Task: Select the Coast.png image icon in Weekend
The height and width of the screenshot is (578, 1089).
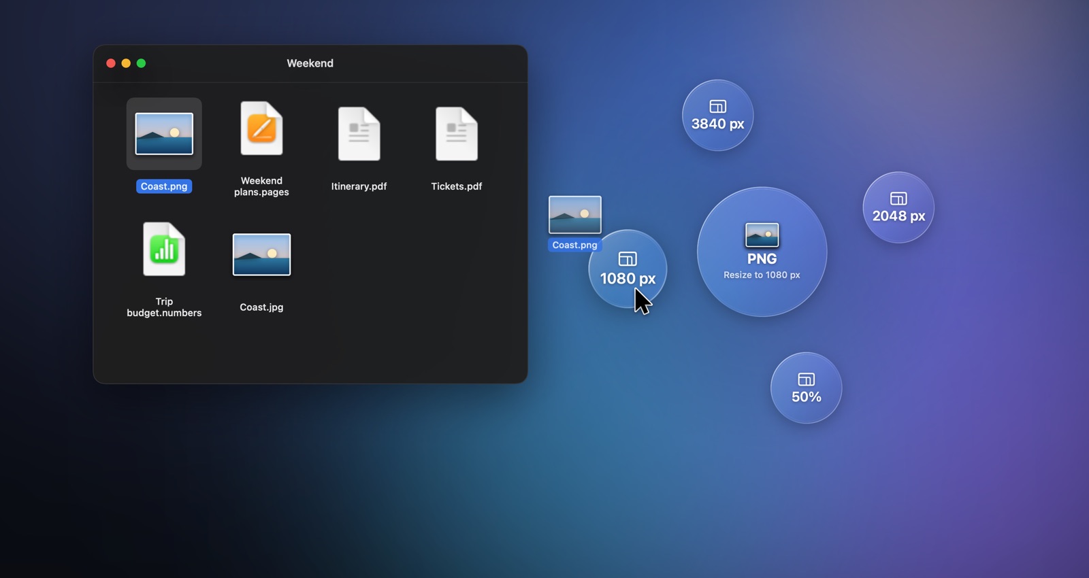Action: 164,134
